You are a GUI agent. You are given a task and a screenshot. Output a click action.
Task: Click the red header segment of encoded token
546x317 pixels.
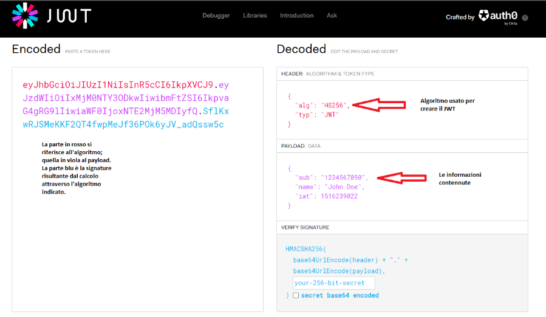coord(118,84)
